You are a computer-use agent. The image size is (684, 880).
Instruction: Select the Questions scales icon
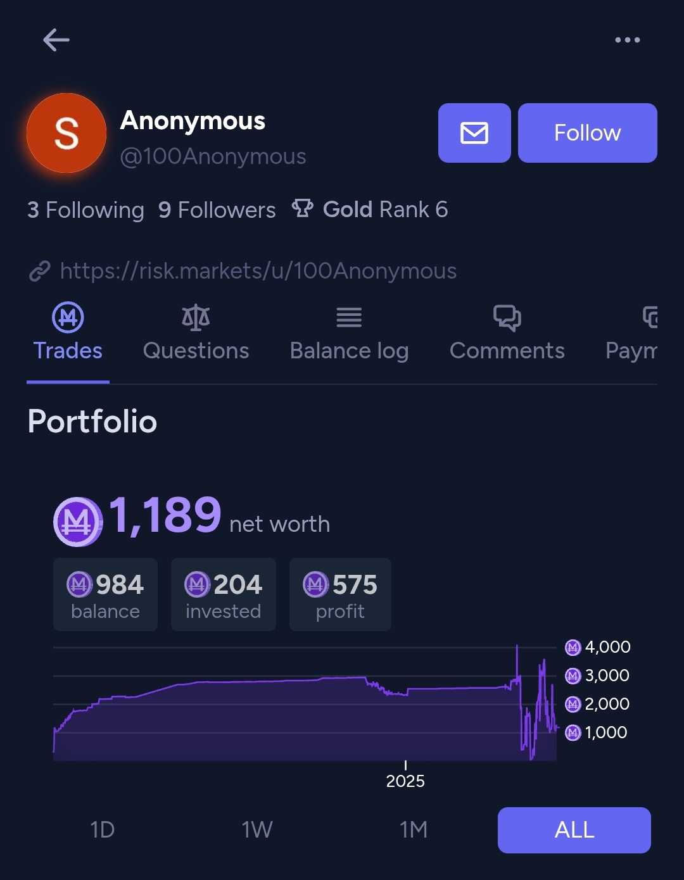coord(196,317)
